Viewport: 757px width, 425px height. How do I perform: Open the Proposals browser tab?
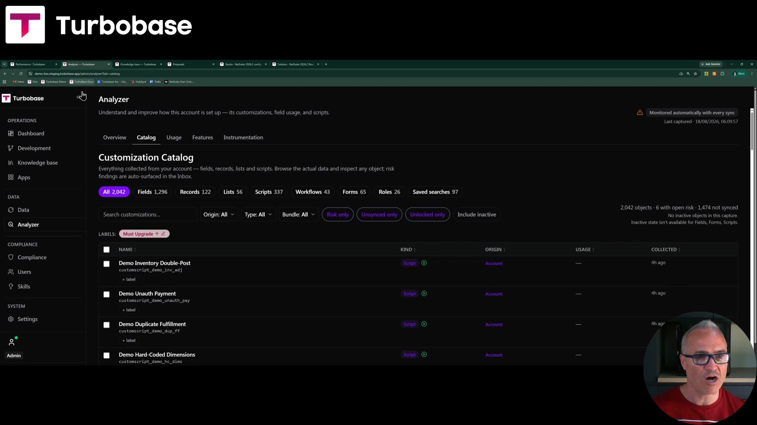(191, 64)
